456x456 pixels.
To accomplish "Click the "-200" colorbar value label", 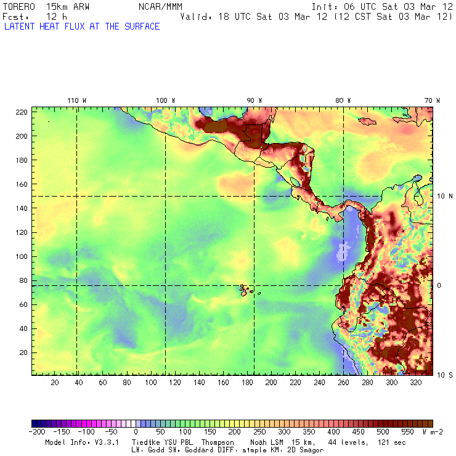I will point(37,432).
